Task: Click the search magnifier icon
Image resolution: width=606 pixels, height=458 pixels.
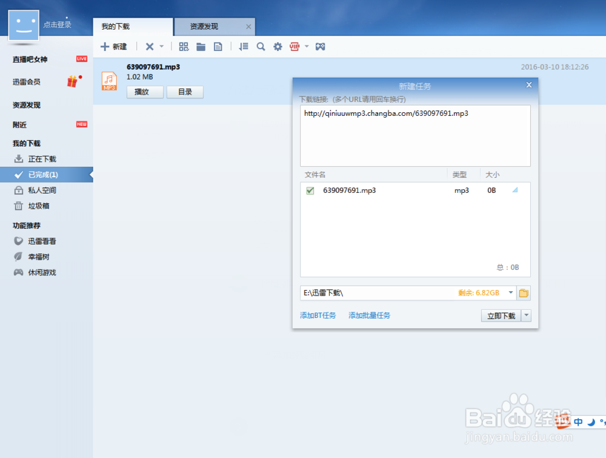Action: [x=261, y=47]
